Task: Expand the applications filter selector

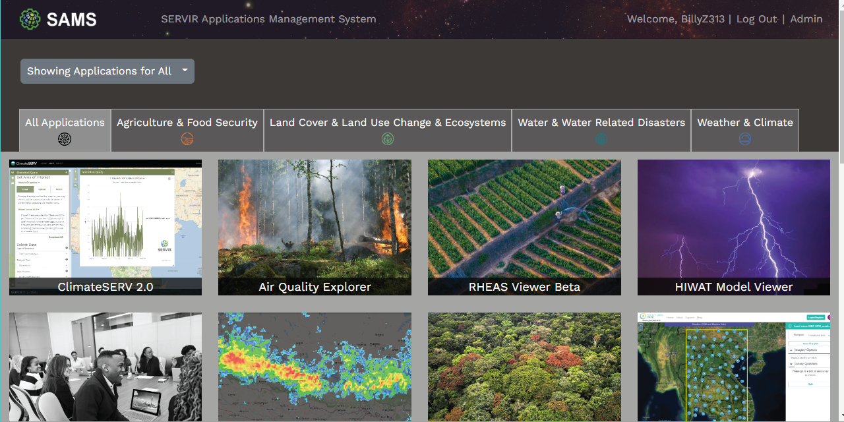Action: [185, 71]
